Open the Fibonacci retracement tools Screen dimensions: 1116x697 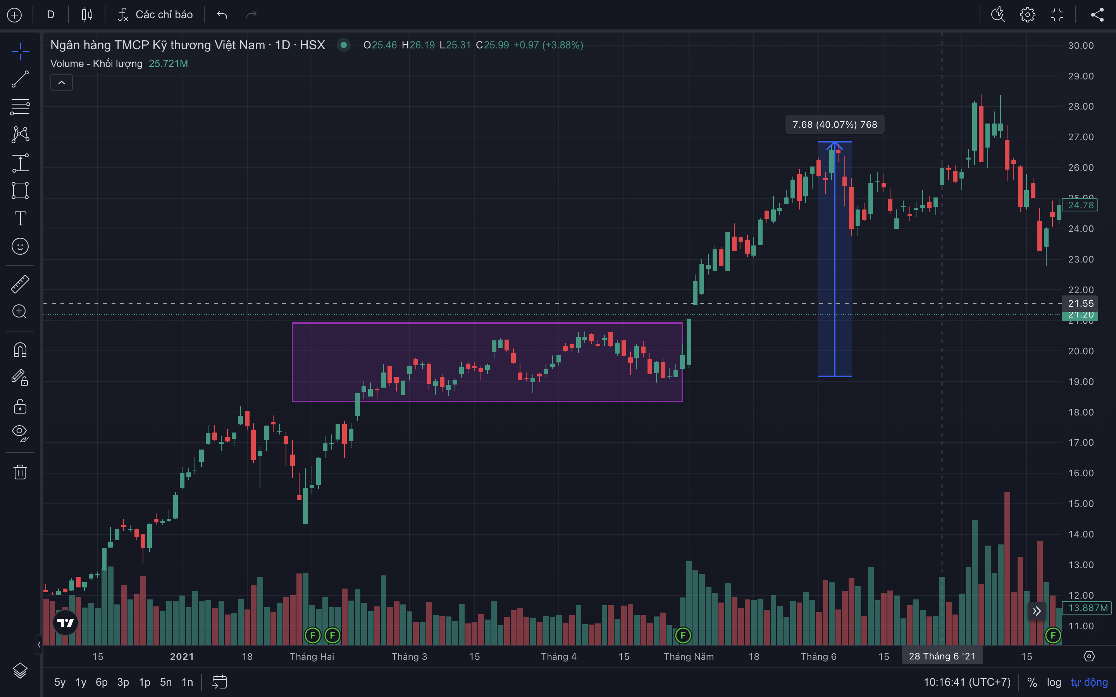point(20,107)
